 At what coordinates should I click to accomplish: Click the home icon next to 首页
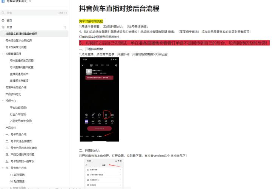click(3, 20)
